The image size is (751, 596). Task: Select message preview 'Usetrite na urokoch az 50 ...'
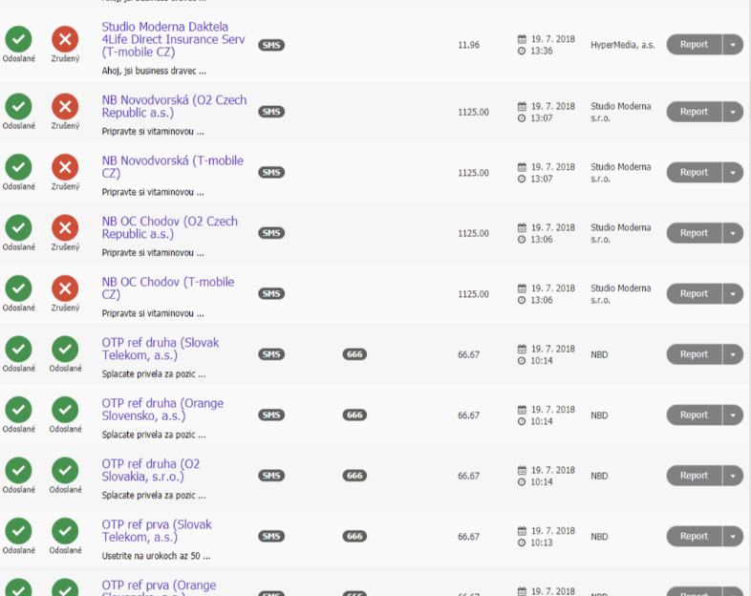[x=156, y=556]
